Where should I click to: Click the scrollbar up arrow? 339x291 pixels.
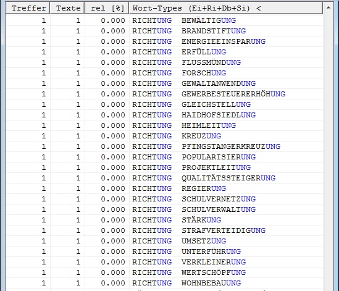tap(329, 8)
